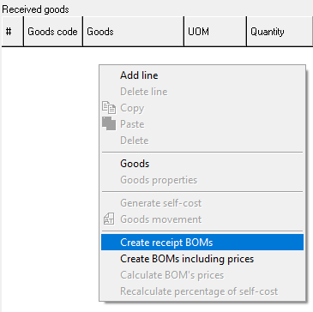Open Goods properties menu entry
The width and height of the screenshot is (313, 312).
coord(202,180)
